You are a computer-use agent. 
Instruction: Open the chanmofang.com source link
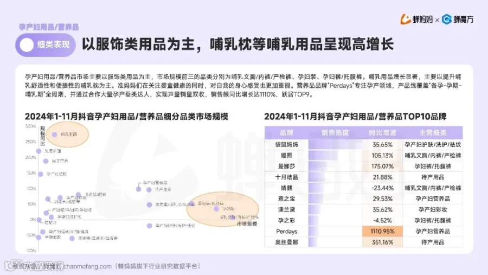point(87,266)
